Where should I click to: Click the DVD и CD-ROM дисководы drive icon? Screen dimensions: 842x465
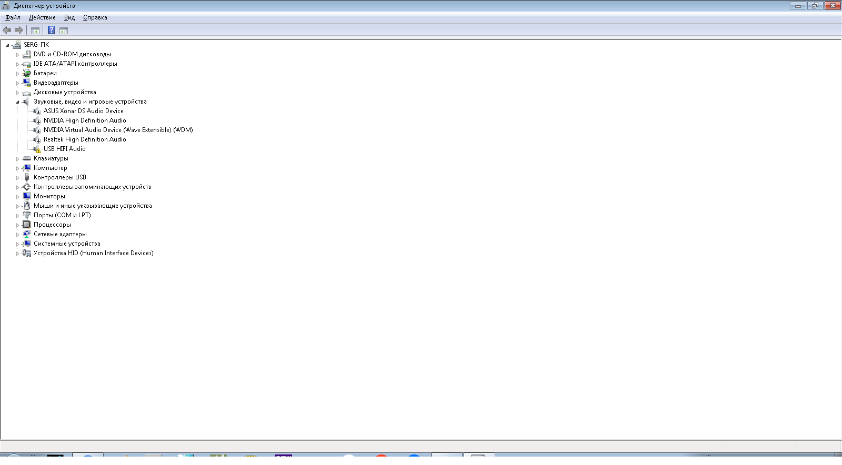pos(27,54)
